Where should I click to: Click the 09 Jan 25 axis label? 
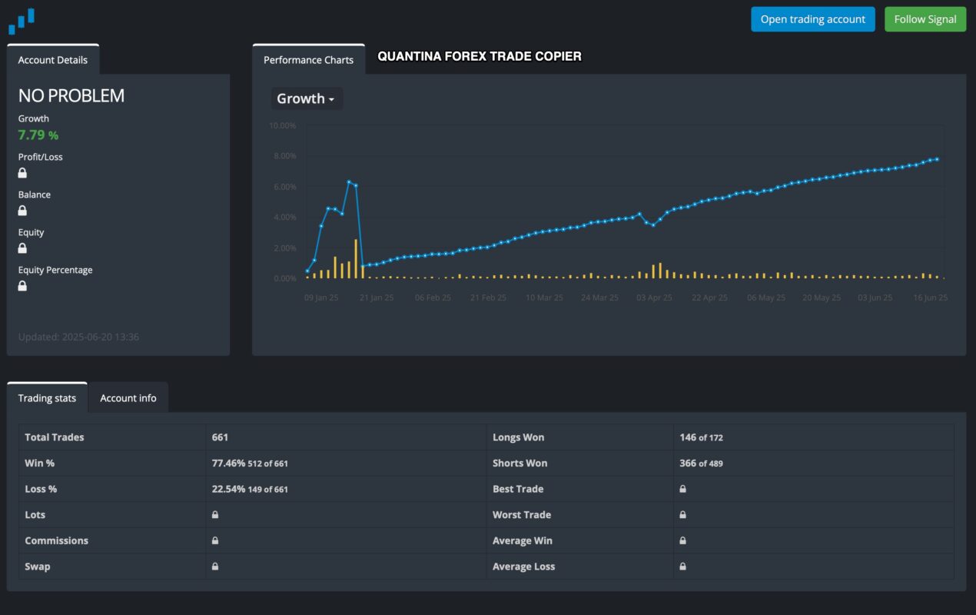pyautogui.click(x=321, y=298)
